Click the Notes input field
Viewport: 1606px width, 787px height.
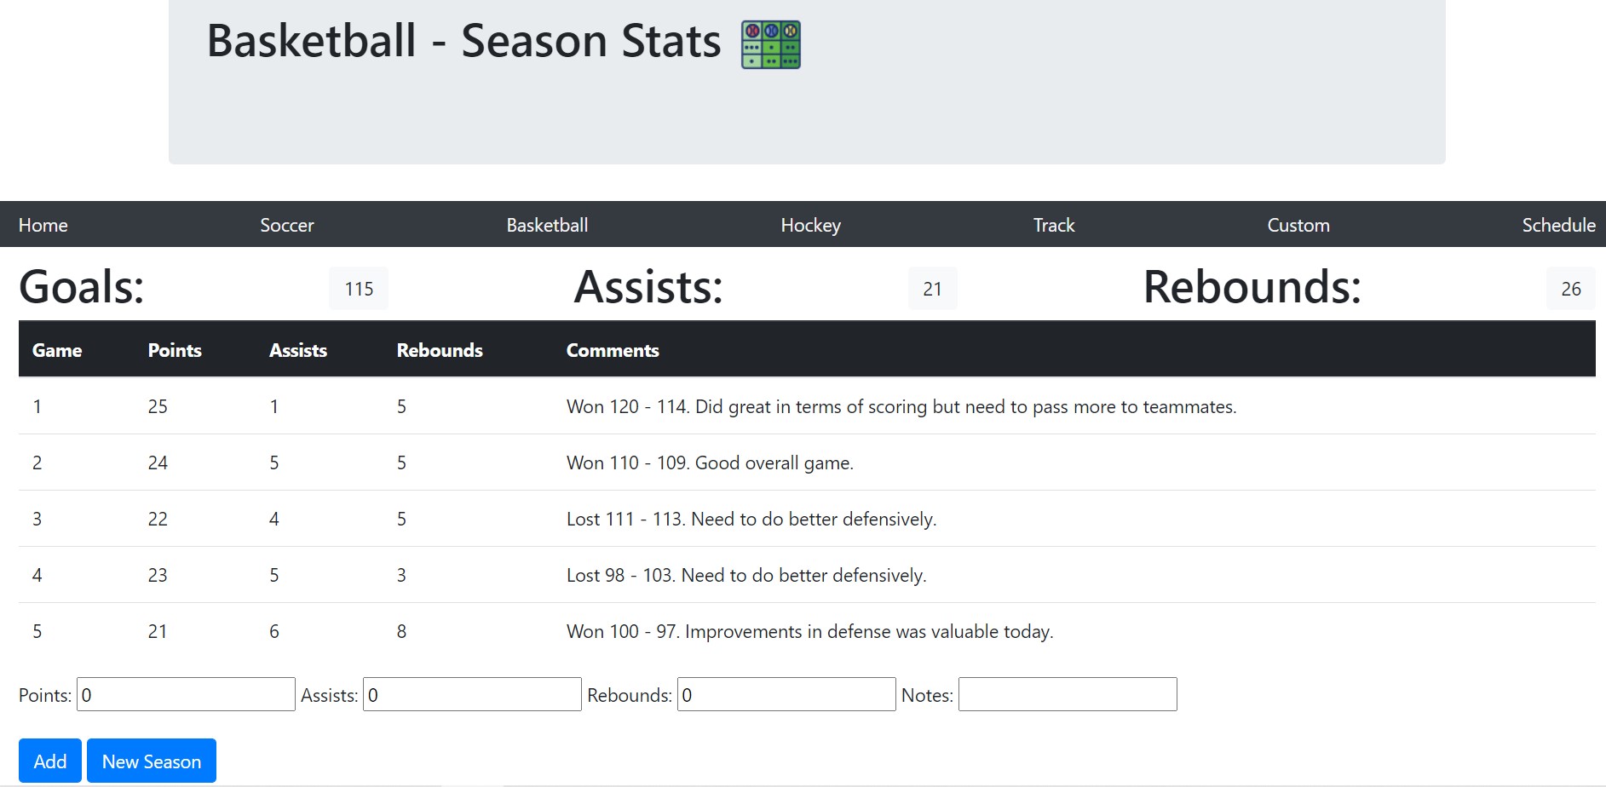1067,694
